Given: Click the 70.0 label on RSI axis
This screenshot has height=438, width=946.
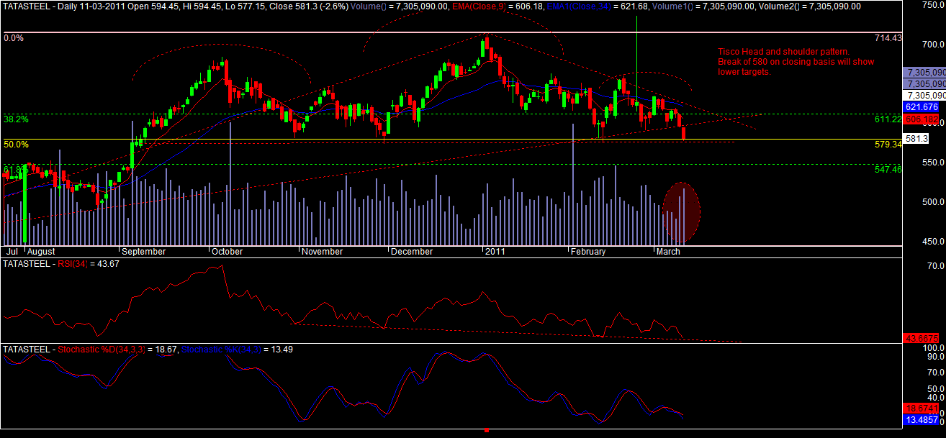Looking at the screenshot, I should tap(934, 265).
